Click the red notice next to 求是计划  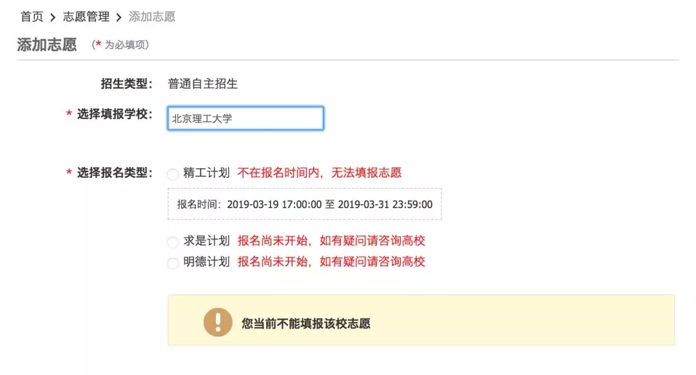(x=331, y=241)
